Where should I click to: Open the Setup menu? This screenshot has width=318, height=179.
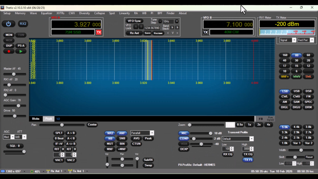click(x=7, y=13)
